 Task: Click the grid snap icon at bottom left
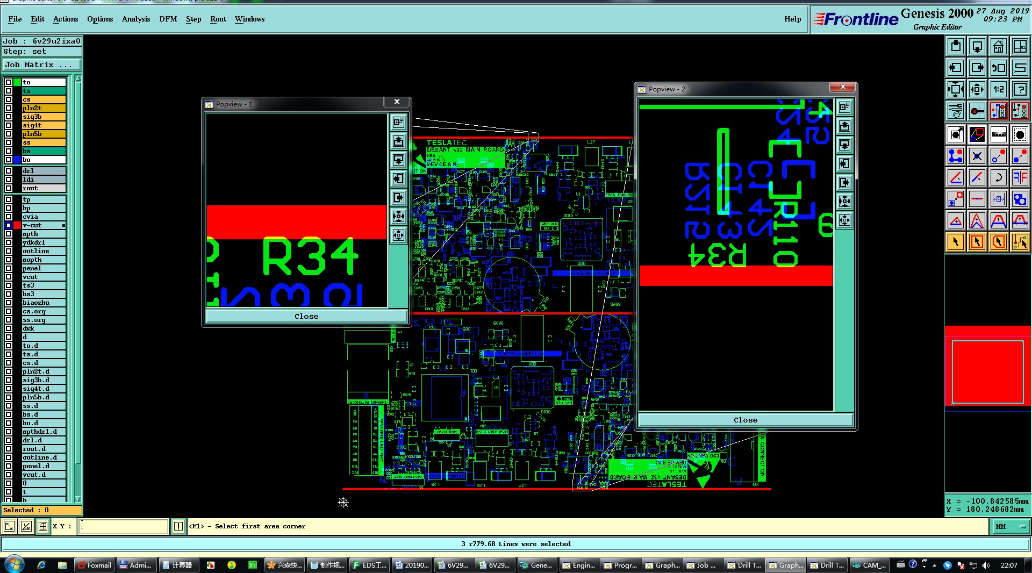43,526
